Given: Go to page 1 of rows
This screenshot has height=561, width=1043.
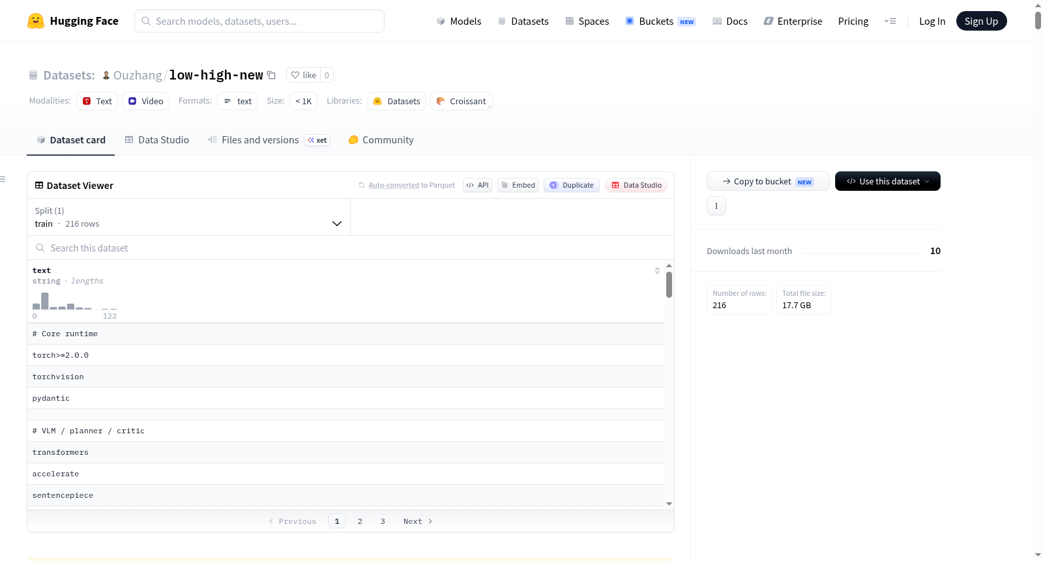Looking at the screenshot, I should (x=337, y=521).
